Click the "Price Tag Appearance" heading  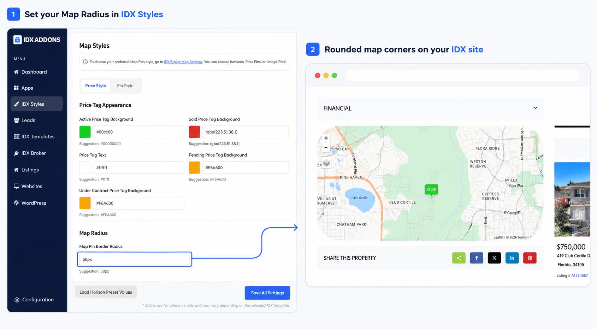click(105, 105)
